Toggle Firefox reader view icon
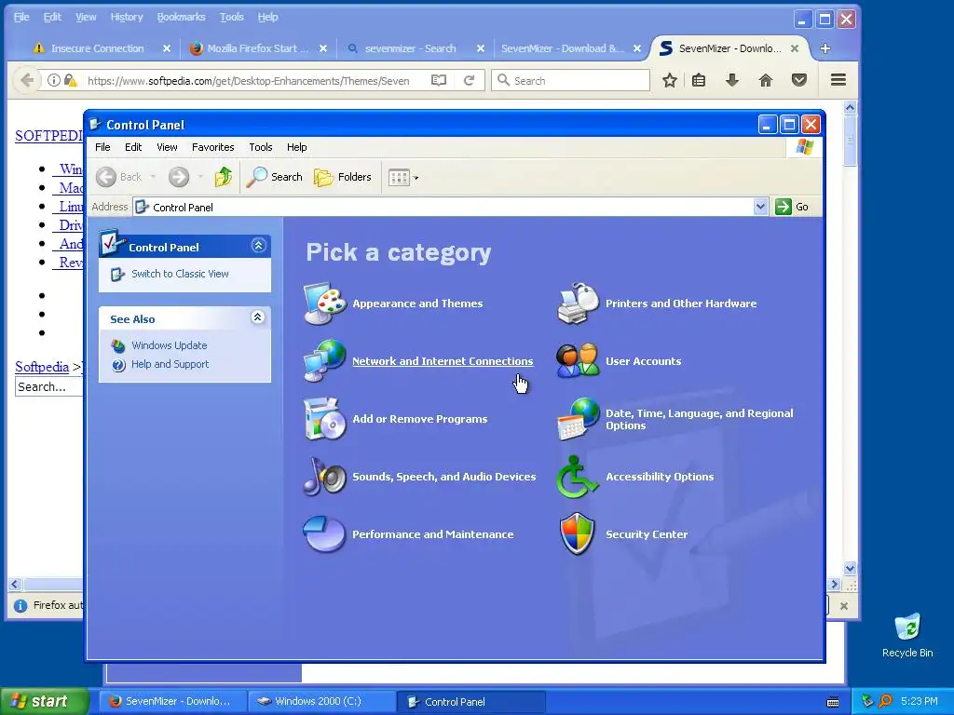This screenshot has width=954, height=715. 438,80
